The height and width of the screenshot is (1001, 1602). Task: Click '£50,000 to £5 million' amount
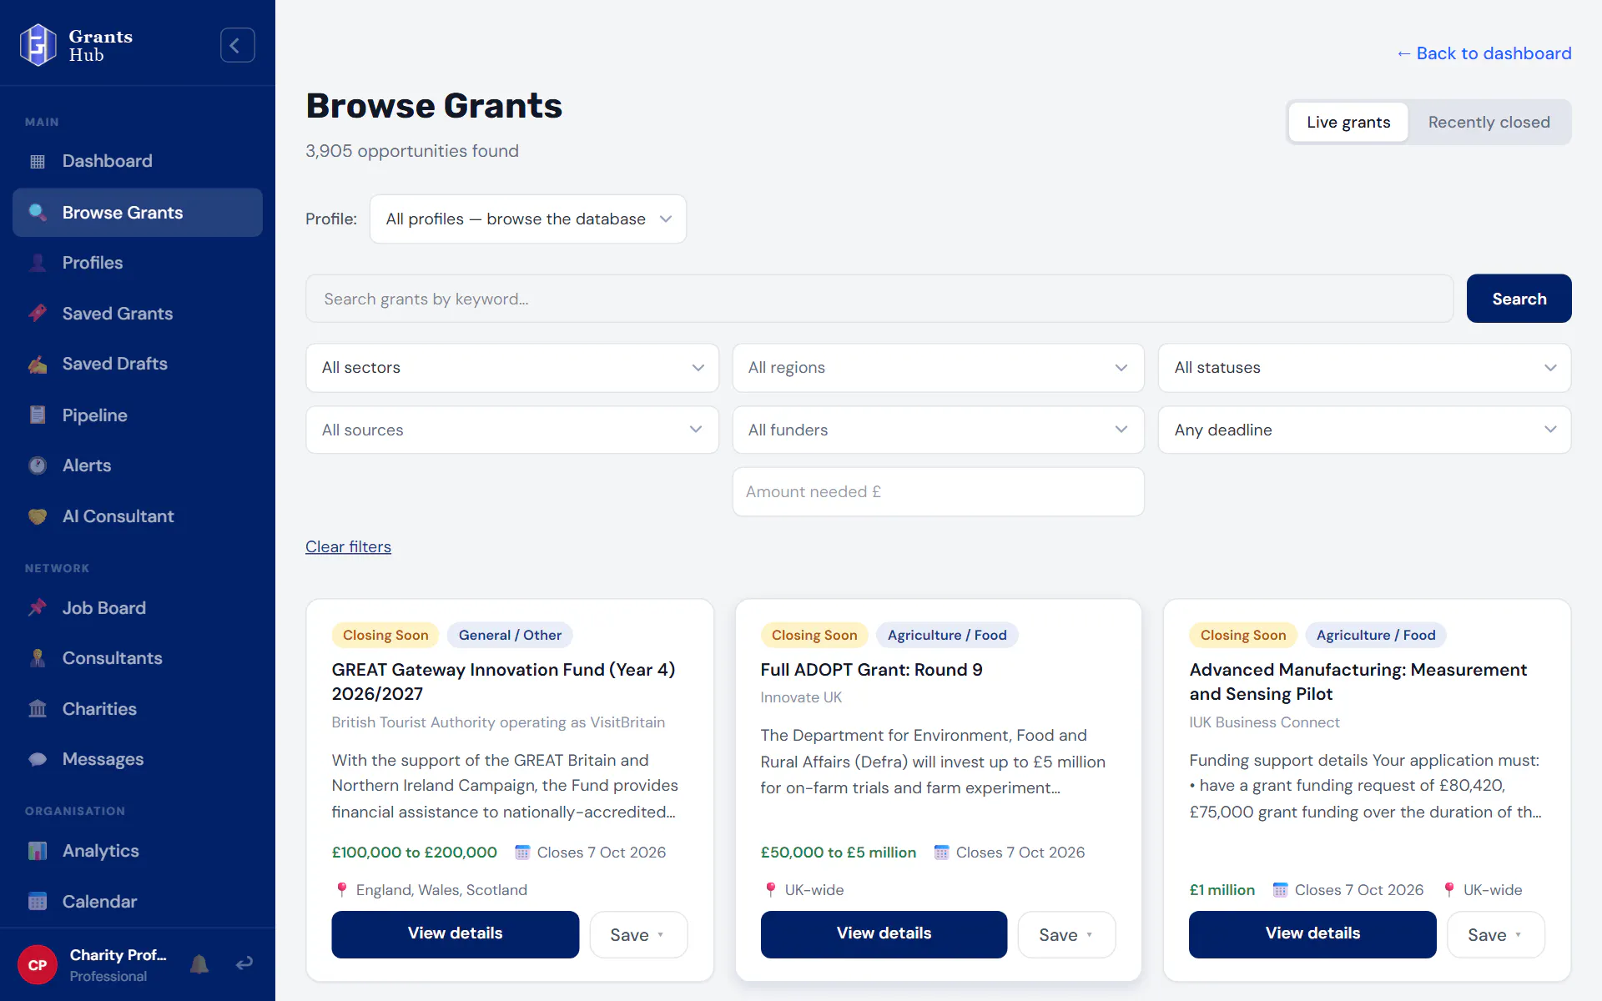839,853
